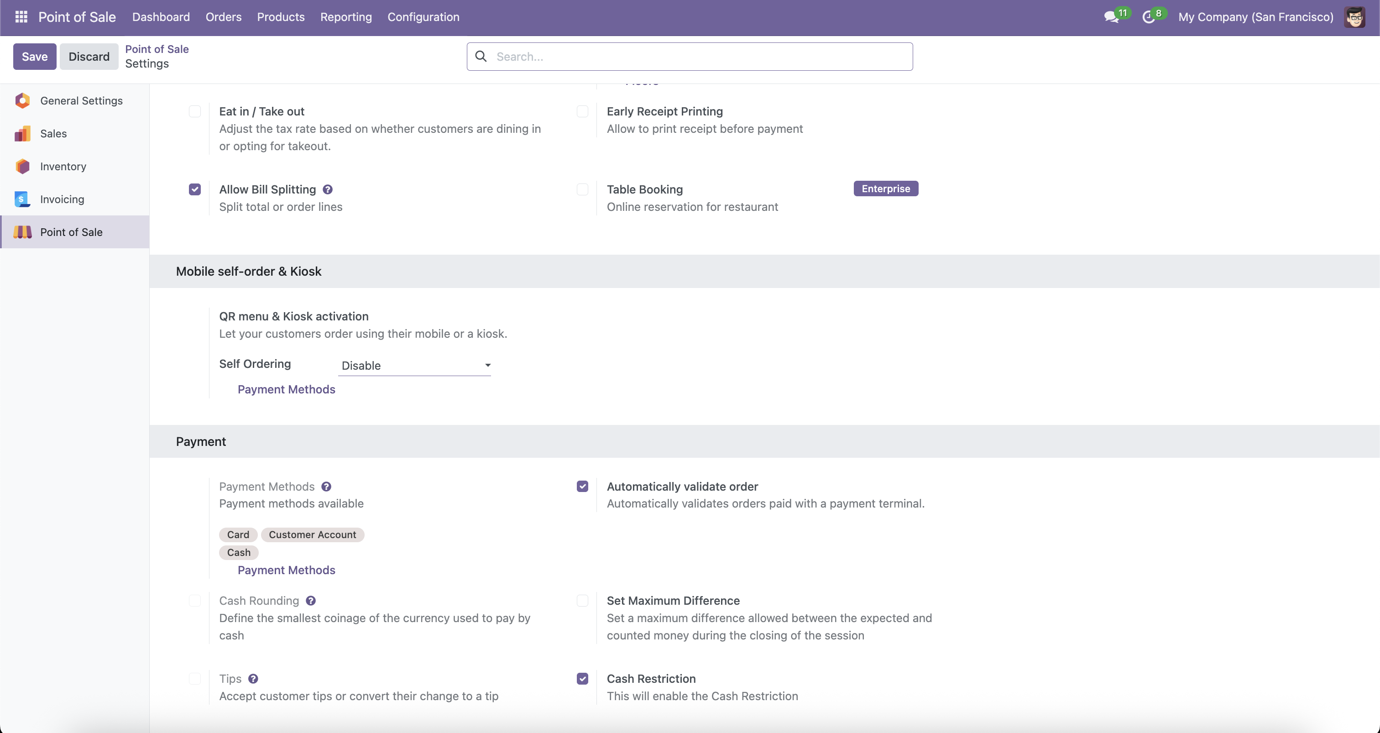Uncheck Allow Bill Splitting

[x=195, y=190]
